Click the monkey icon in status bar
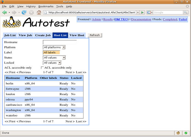191x137 pixels. (x=178, y=133)
